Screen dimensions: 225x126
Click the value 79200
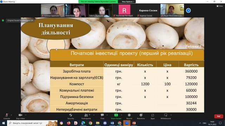[191, 78]
